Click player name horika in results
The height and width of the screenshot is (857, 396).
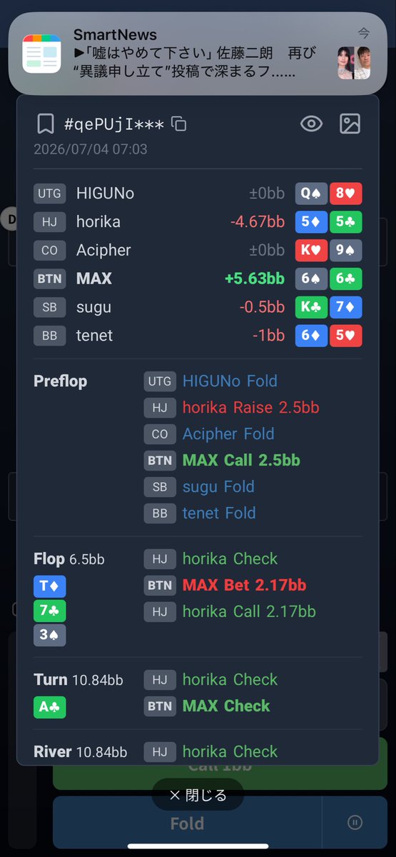[x=98, y=222]
